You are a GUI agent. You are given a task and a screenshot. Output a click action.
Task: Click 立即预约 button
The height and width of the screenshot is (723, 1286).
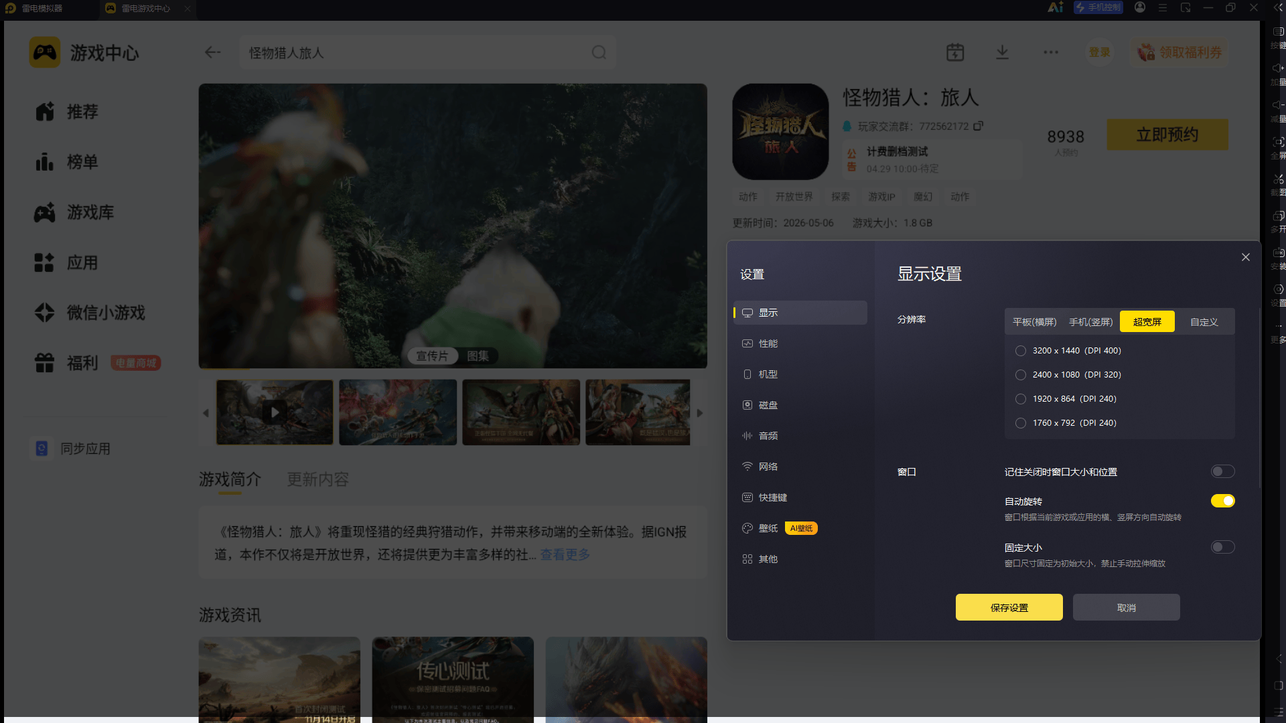pyautogui.click(x=1167, y=135)
